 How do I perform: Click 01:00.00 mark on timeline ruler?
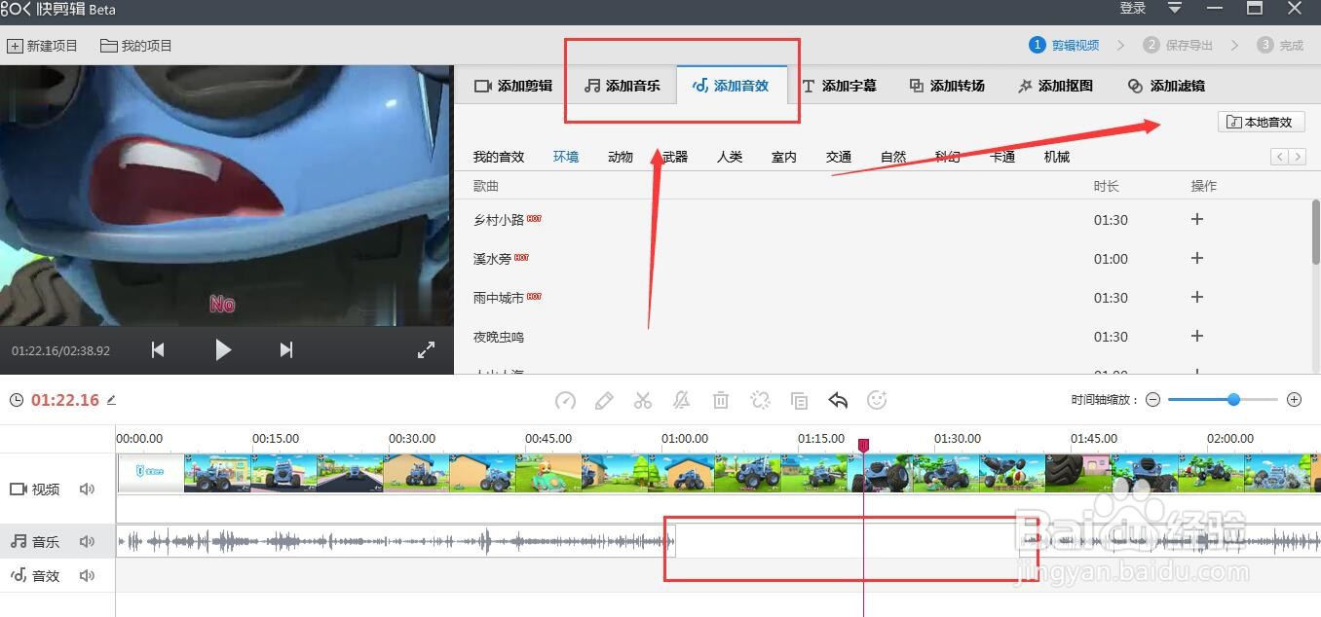point(685,439)
